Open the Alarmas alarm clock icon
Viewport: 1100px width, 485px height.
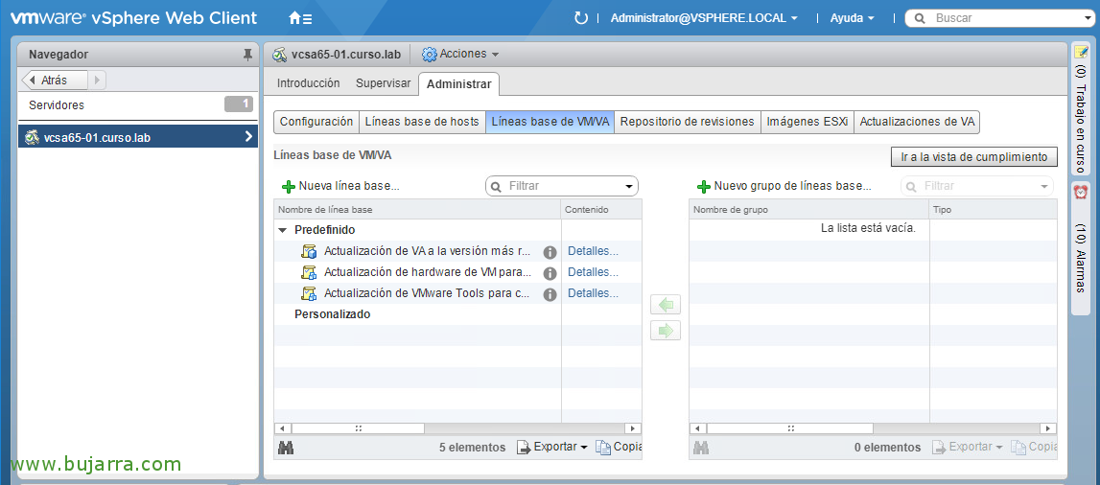[1081, 191]
